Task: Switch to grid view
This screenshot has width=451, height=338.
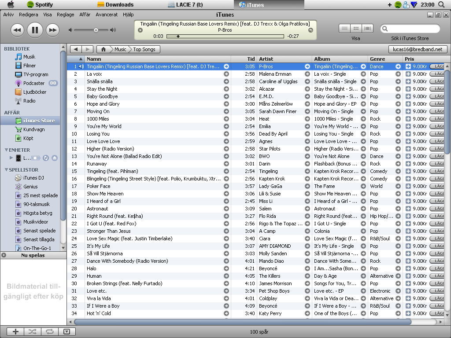Action: pos(356,29)
